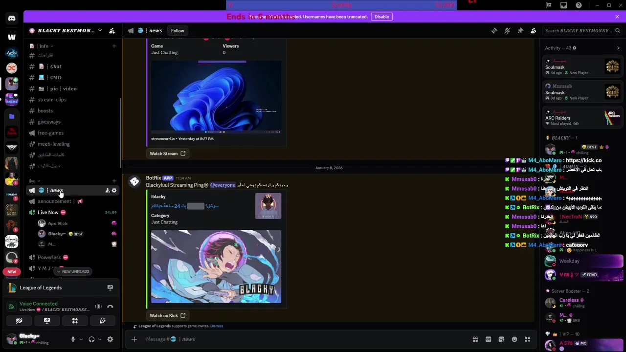Start screen share in voice panel
626x352 pixels.
coord(47,321)
